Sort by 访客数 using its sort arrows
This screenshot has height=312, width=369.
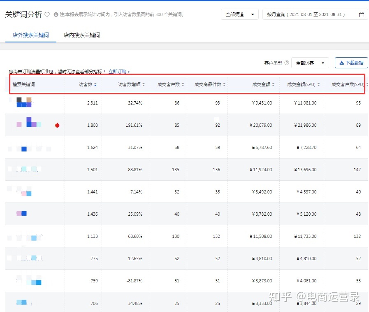pyautogui.click(x=95, y=84)
